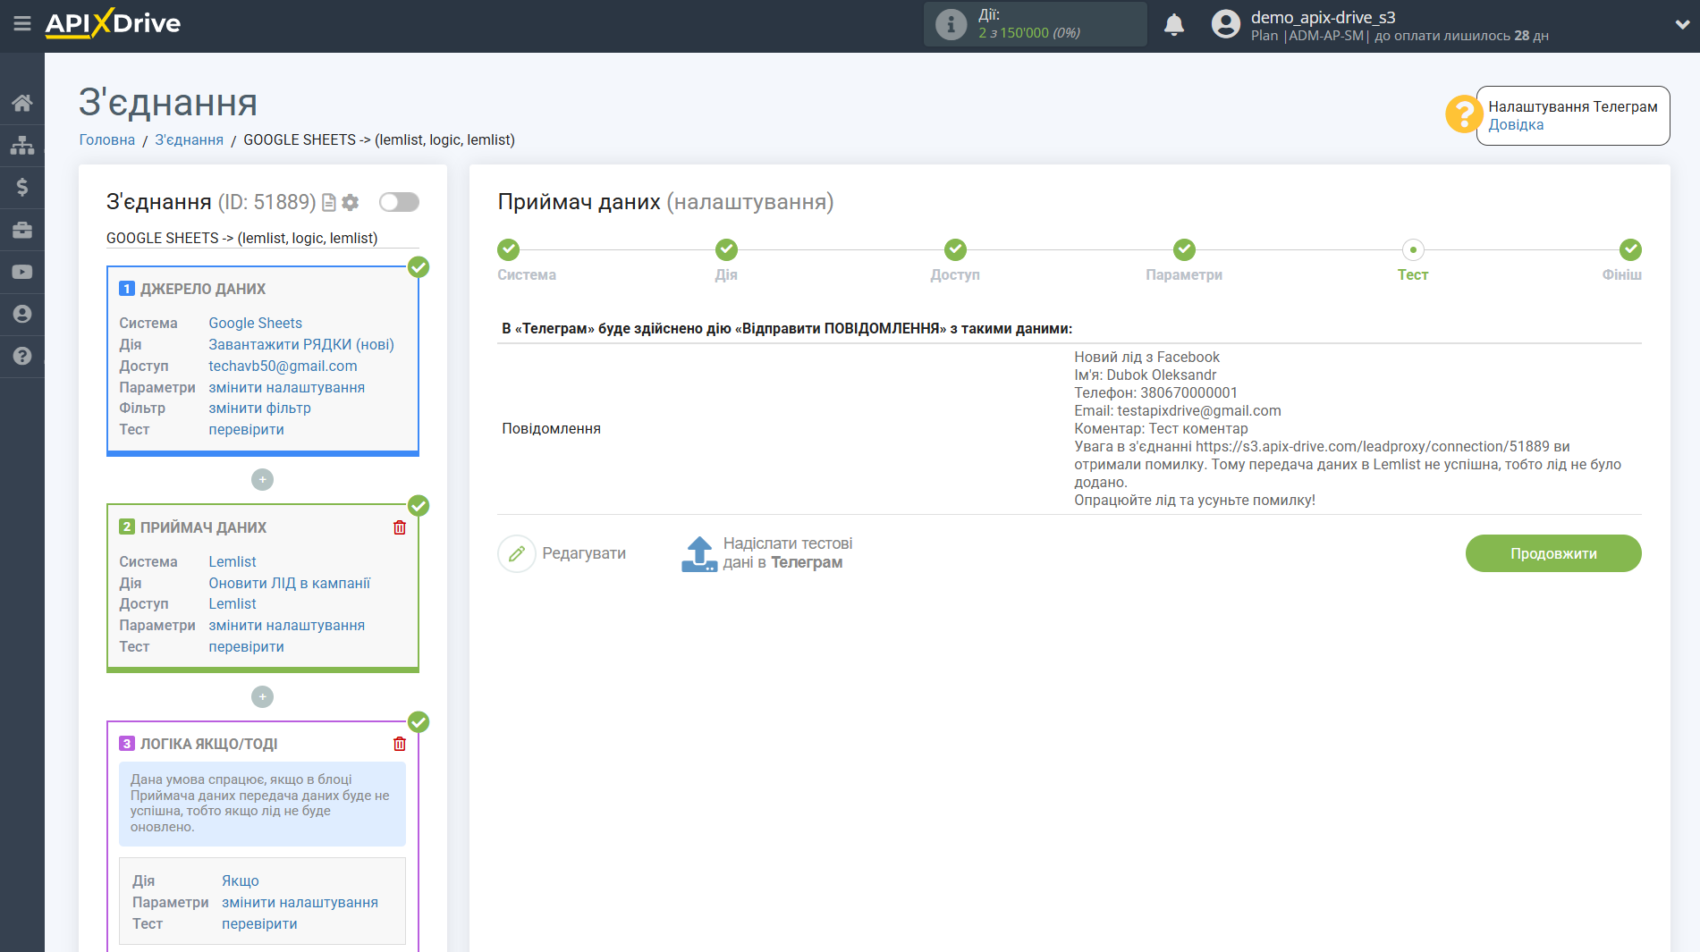Click the Продовжити button
Screen dimensions: 1700x952
(x=1553, y=553)
